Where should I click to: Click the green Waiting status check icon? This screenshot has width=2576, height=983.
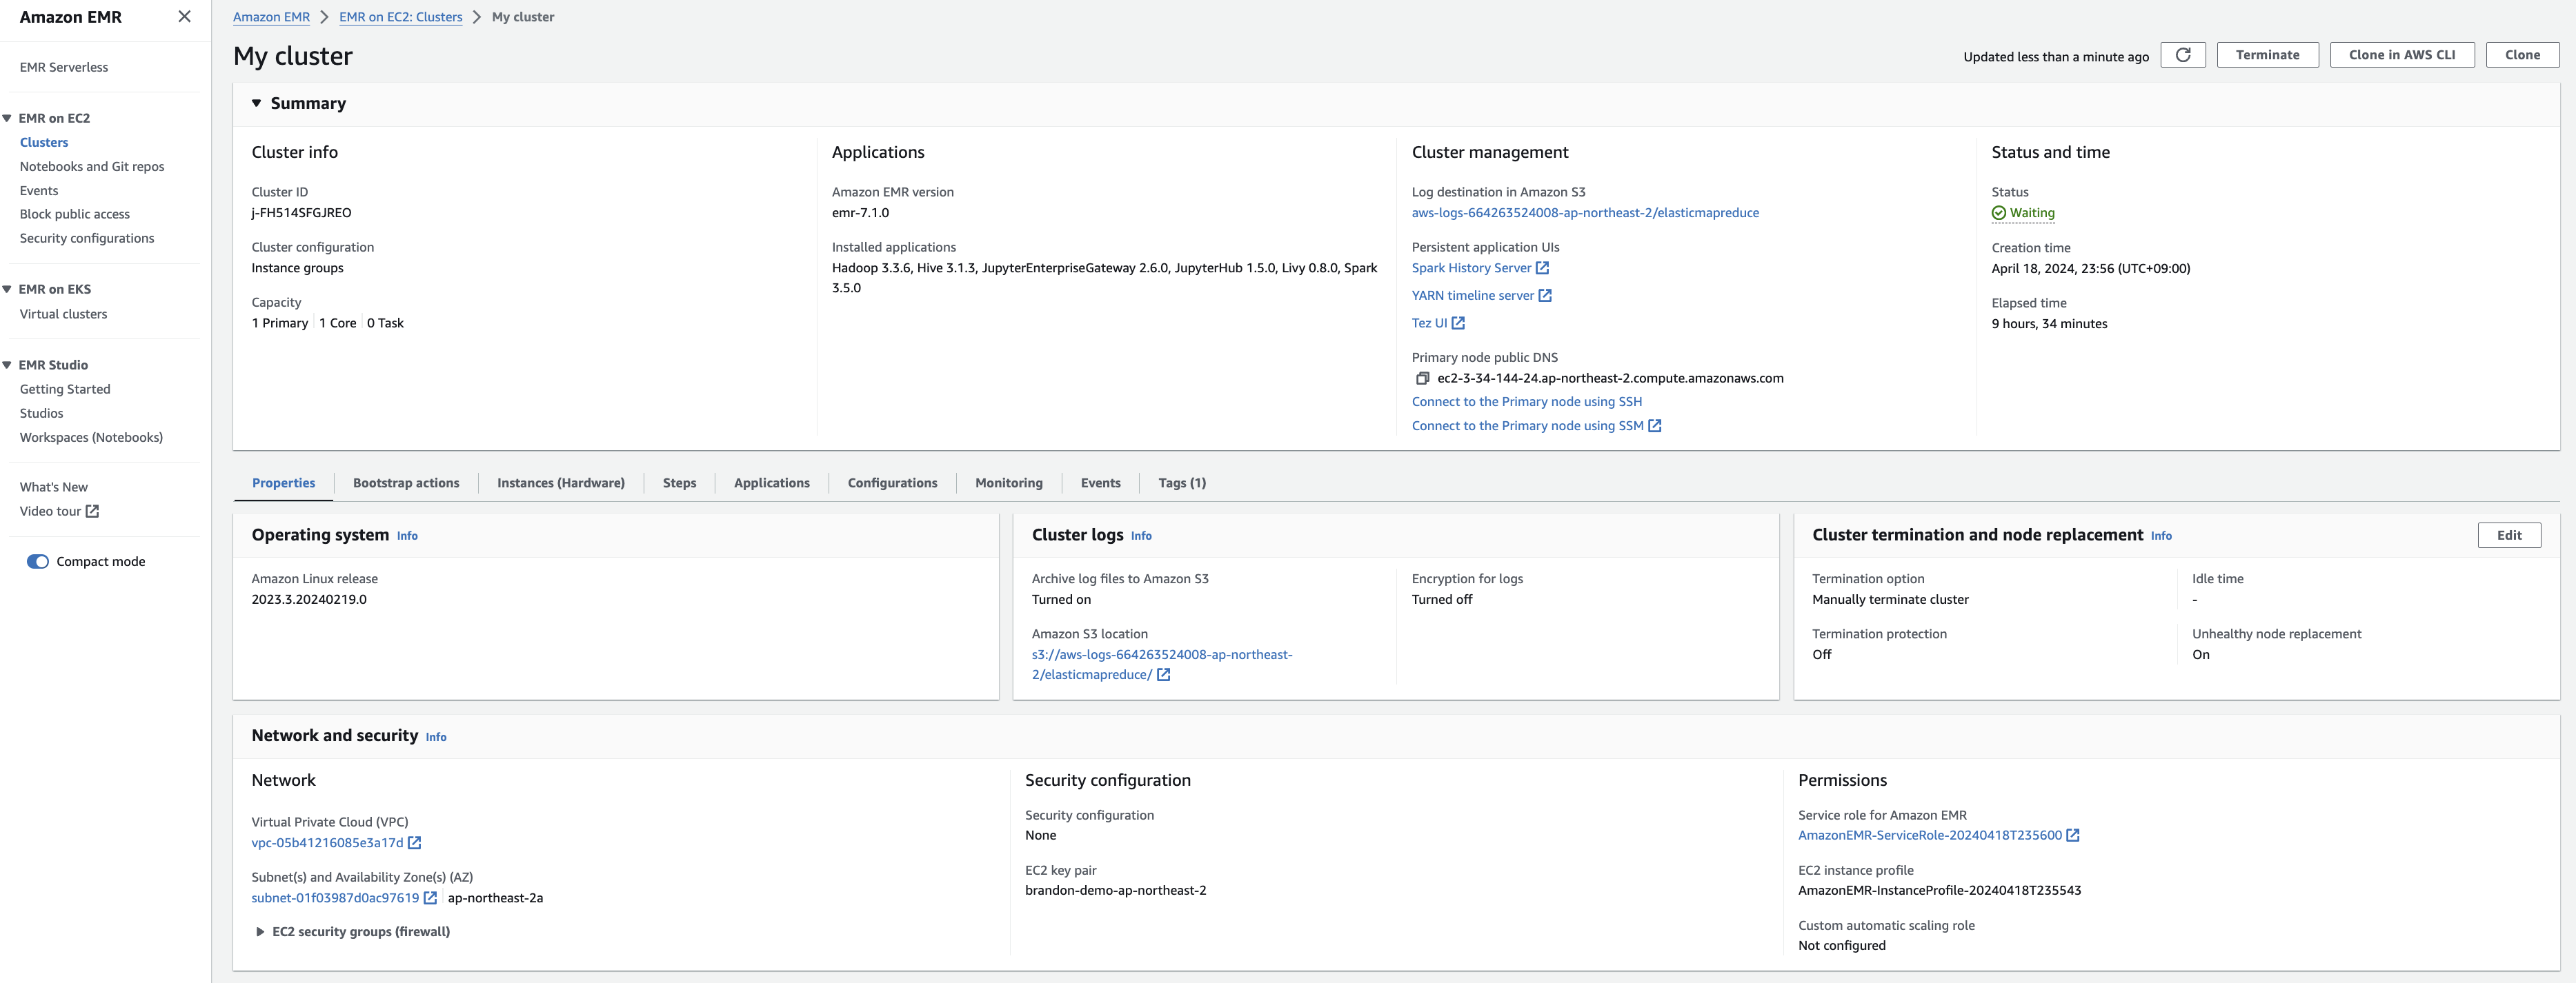1998,213
